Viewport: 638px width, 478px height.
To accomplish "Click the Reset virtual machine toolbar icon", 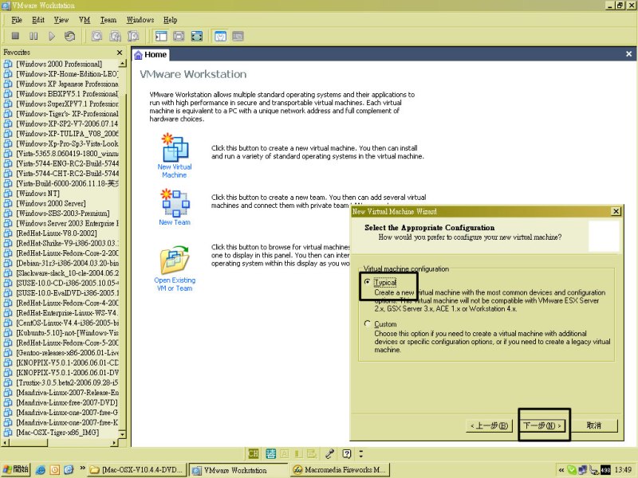I will 69,36.
